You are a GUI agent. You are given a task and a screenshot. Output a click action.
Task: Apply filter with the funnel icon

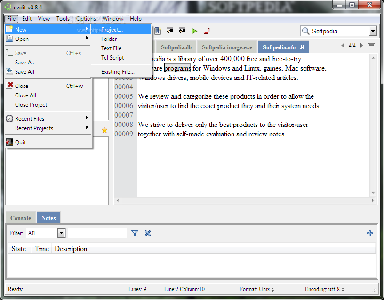[135, 233]
